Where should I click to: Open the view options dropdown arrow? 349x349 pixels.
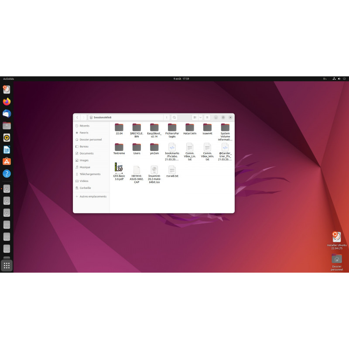[200, 117]
